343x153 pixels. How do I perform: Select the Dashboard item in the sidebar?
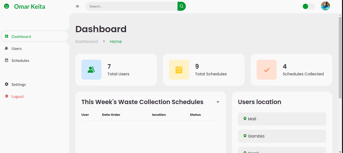pyautogui.click(x=21, y=36)
